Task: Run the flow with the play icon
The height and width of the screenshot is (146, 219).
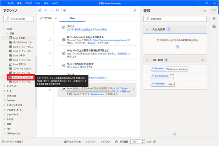Action: pos(46,10)
